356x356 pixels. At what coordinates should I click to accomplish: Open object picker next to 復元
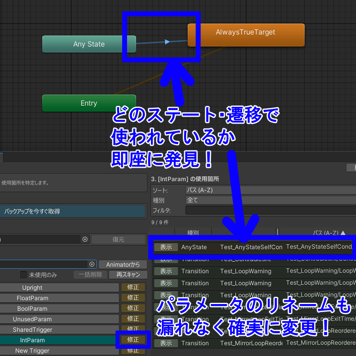point(85,239)
